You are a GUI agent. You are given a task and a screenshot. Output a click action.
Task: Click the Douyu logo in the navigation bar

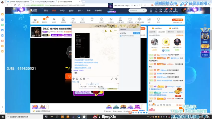[34, 11]
